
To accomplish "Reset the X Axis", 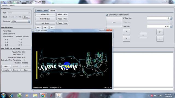I will 62,14.
